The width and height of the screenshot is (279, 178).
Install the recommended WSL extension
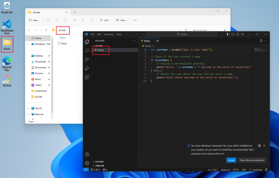(x=231, y=160)
